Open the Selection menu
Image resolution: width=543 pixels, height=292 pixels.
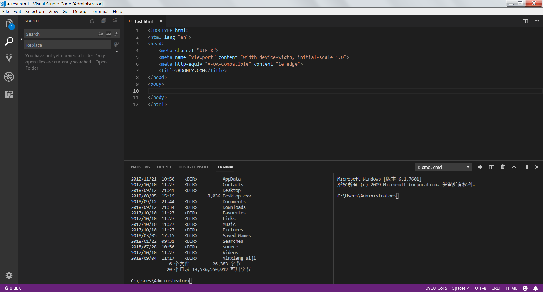[x=35, y=12]
